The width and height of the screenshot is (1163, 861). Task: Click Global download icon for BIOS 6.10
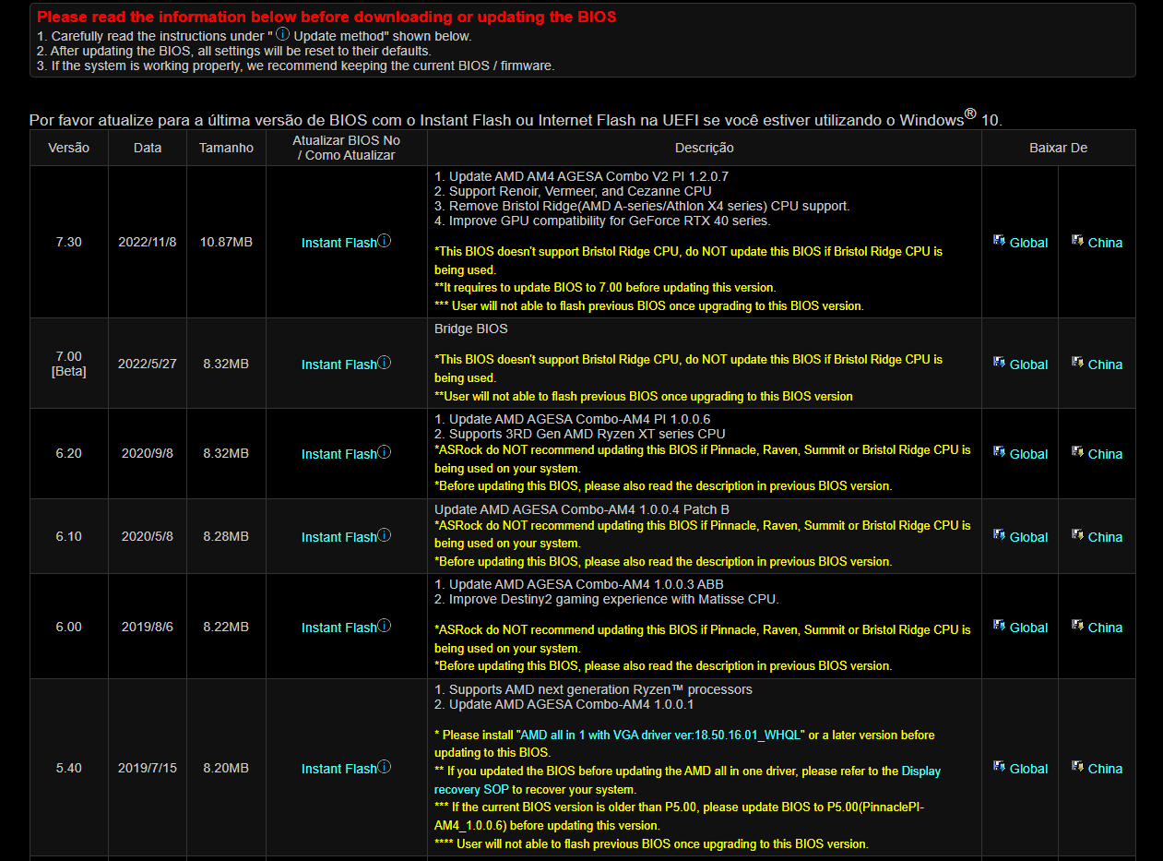coord(999,535)
